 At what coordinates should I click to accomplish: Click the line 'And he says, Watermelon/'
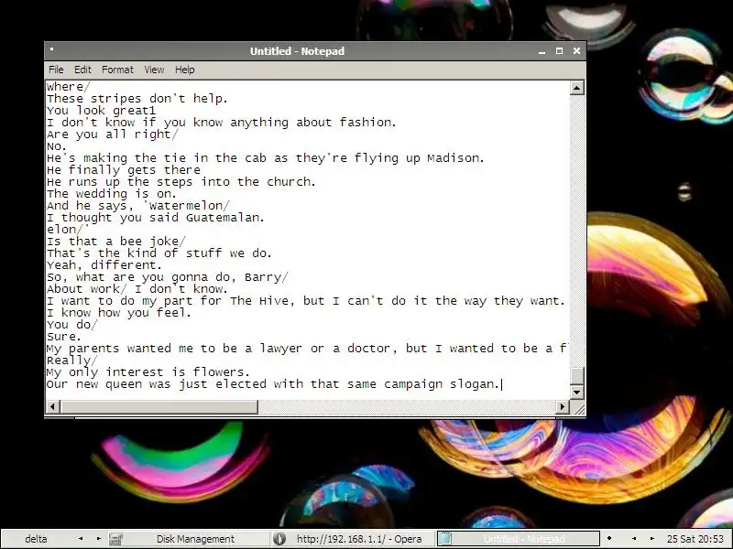pyautogui.click(x=138, y=206)
